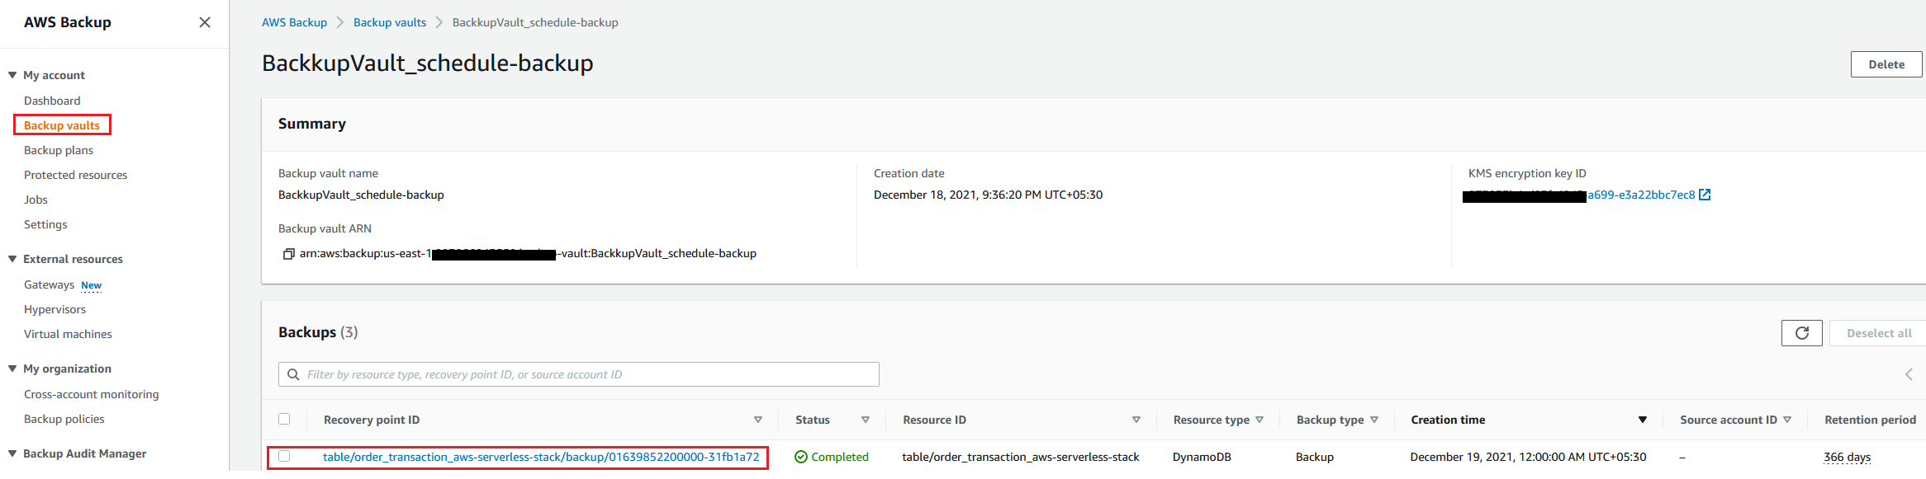Viewport: 1926px width, 479px height.
Task: Click the 366 days retention period
Action: pyautogui.click(x=1847, y=457)
